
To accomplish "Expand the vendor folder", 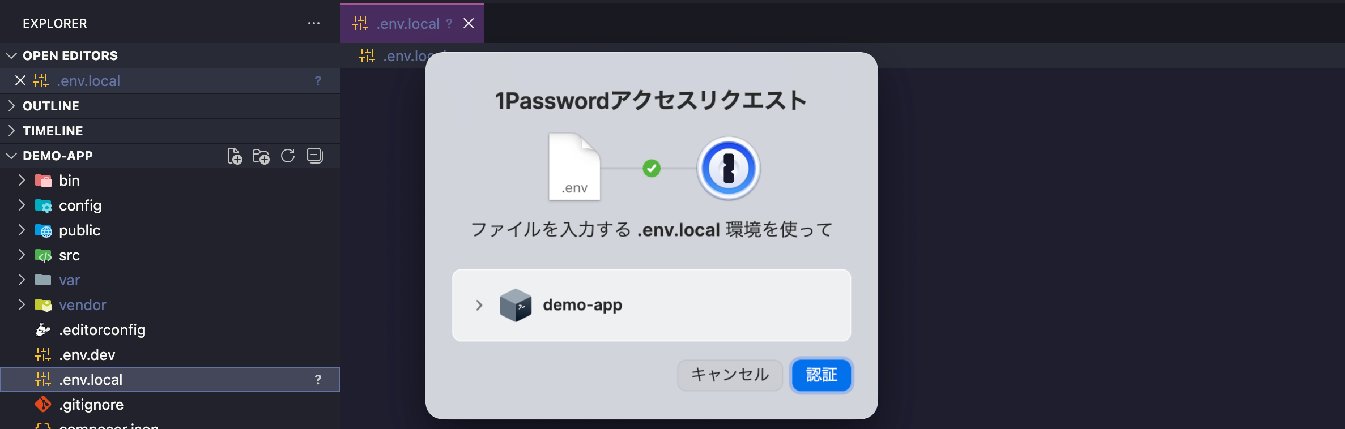I will click(82, 305).
